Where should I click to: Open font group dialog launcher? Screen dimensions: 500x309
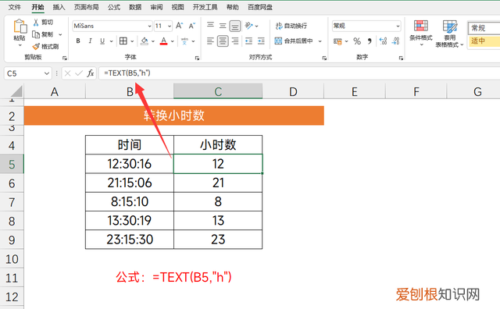point(197,58)
